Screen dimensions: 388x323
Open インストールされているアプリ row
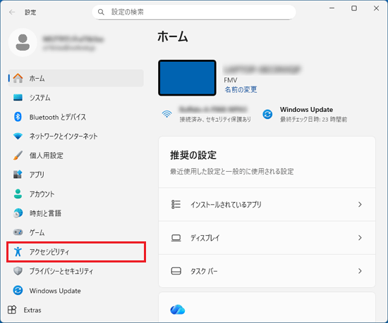[267, 204]
